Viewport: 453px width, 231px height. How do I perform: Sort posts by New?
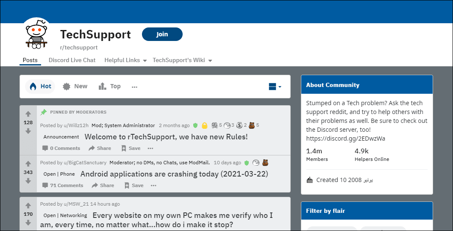click(x=75, y=87)
